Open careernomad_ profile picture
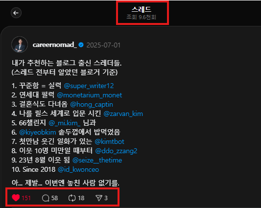This screenshot has width=261, height=208. [x=20, y=45]
